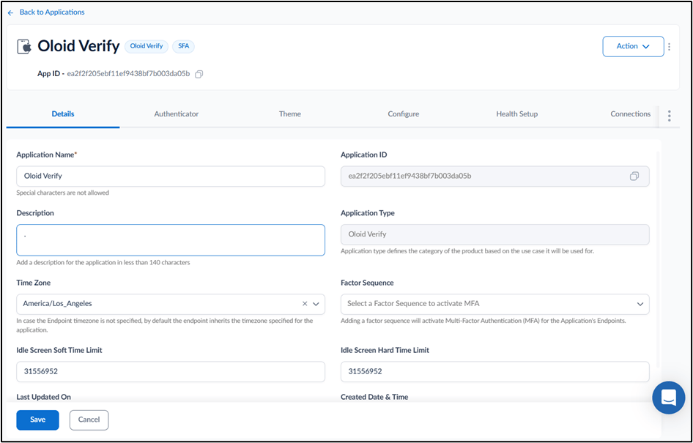This screenshot has width=693, height=443.
Task: Focus the Application Name input field
Action: [171, 176]
